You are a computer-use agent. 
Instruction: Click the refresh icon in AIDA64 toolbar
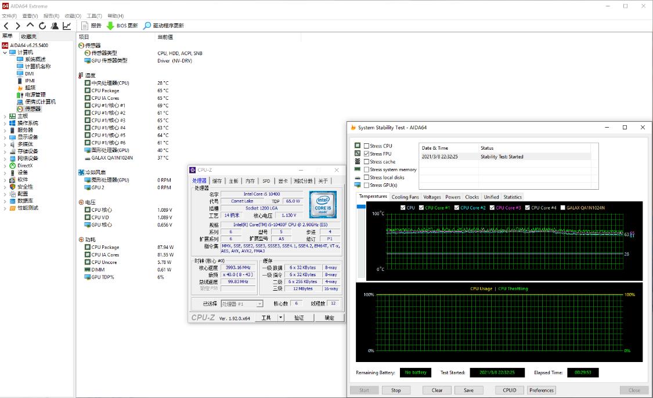pyautogui.click(x=41, y=26)
